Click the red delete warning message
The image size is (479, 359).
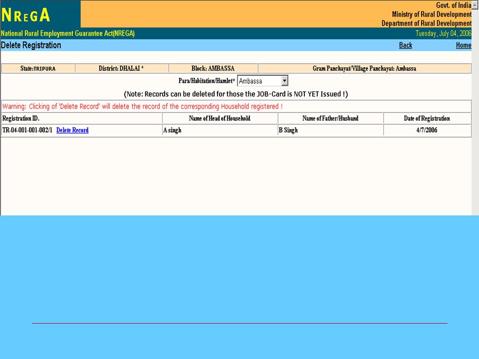click(x=142, y=107)
